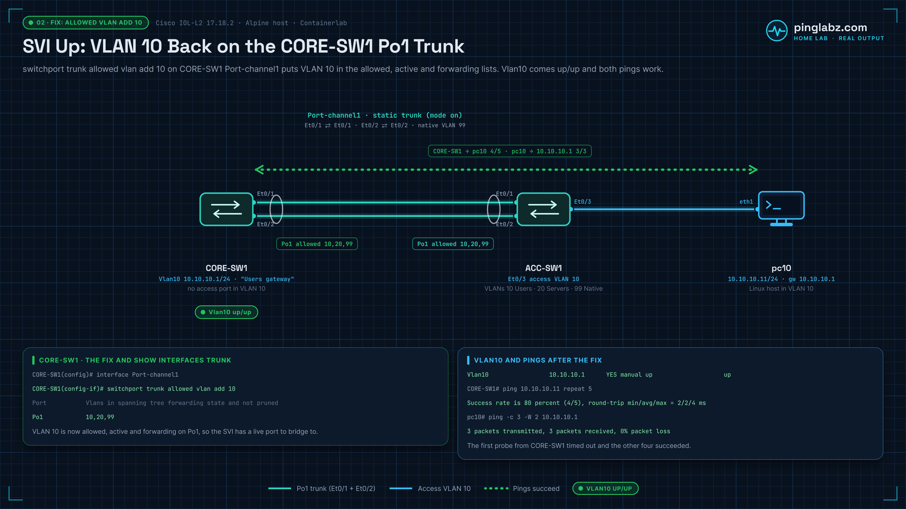This screenshot has height=509, width=906.
Task: Click the pinglabz pulse logo icon
Action: [777, 31]
